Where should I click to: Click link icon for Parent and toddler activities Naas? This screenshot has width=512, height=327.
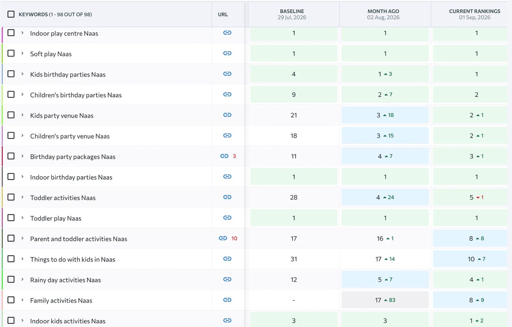click(223, 238)
